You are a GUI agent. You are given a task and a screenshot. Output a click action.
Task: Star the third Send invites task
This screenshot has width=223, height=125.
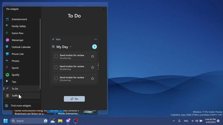pos(92,78)
